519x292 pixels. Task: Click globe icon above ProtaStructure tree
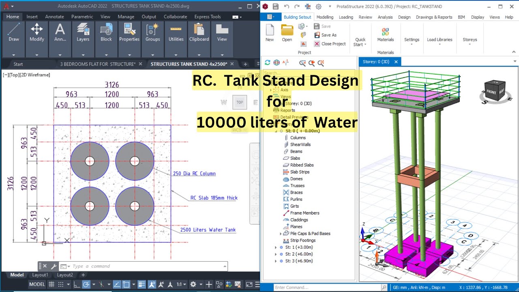pyautogui.click(x=277, y=62)
